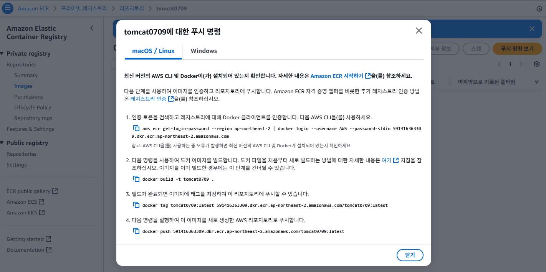This screenshot has width=546, height=272.
Task: Open Documentation external link
Action: point(29,250)
